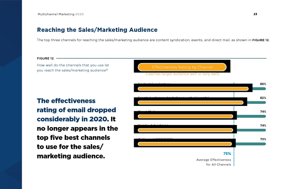
Task: Click the 86% value label
Action: [263, 84]
